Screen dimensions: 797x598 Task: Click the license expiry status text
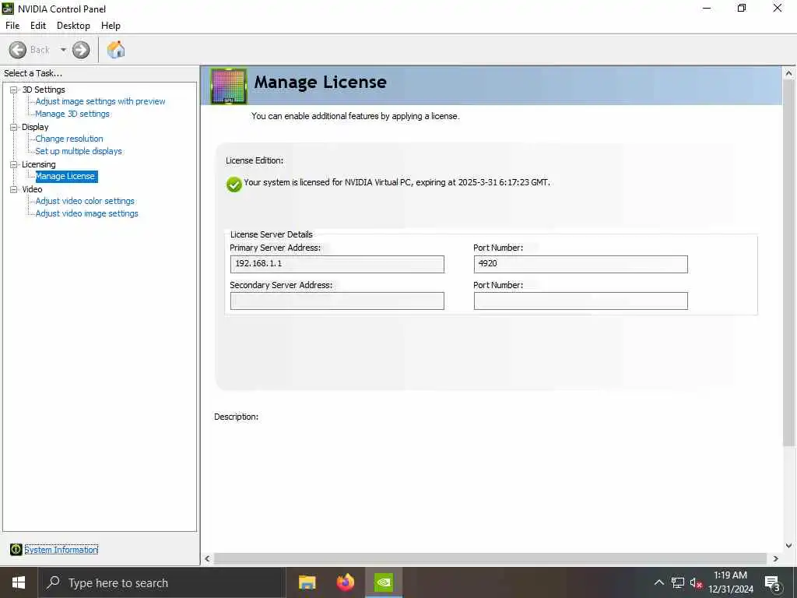396,182
